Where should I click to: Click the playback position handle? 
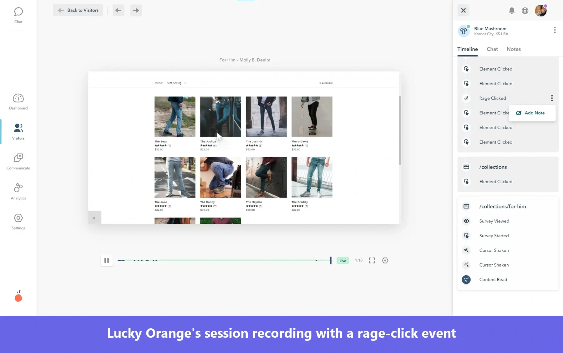pyautogui.click(x=331, y=260)
